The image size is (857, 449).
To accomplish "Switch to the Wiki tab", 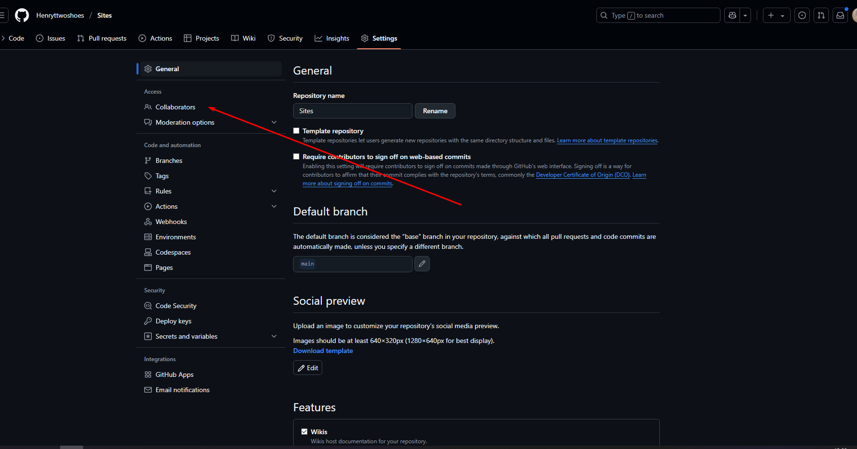I will (243, 38).
